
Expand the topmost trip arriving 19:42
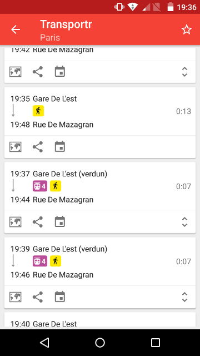(x=185, y=72)
